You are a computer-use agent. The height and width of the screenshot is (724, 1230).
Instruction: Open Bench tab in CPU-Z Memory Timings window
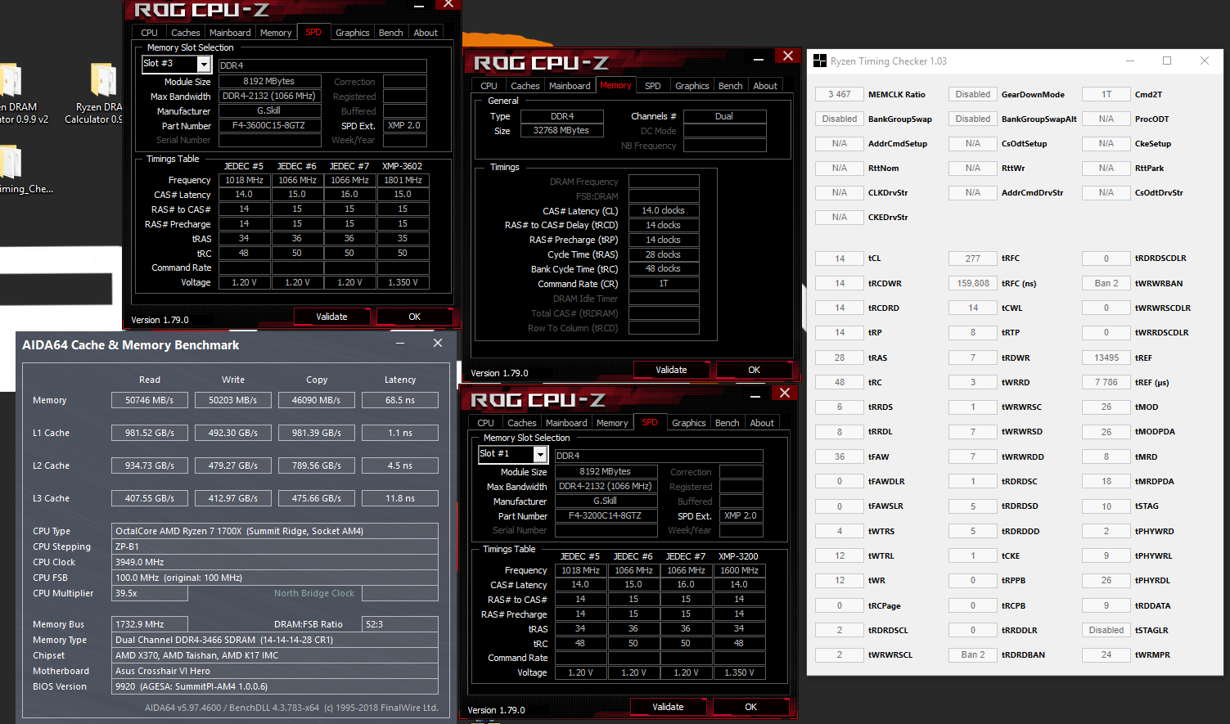pyautogui.click(x=731, y=86)
